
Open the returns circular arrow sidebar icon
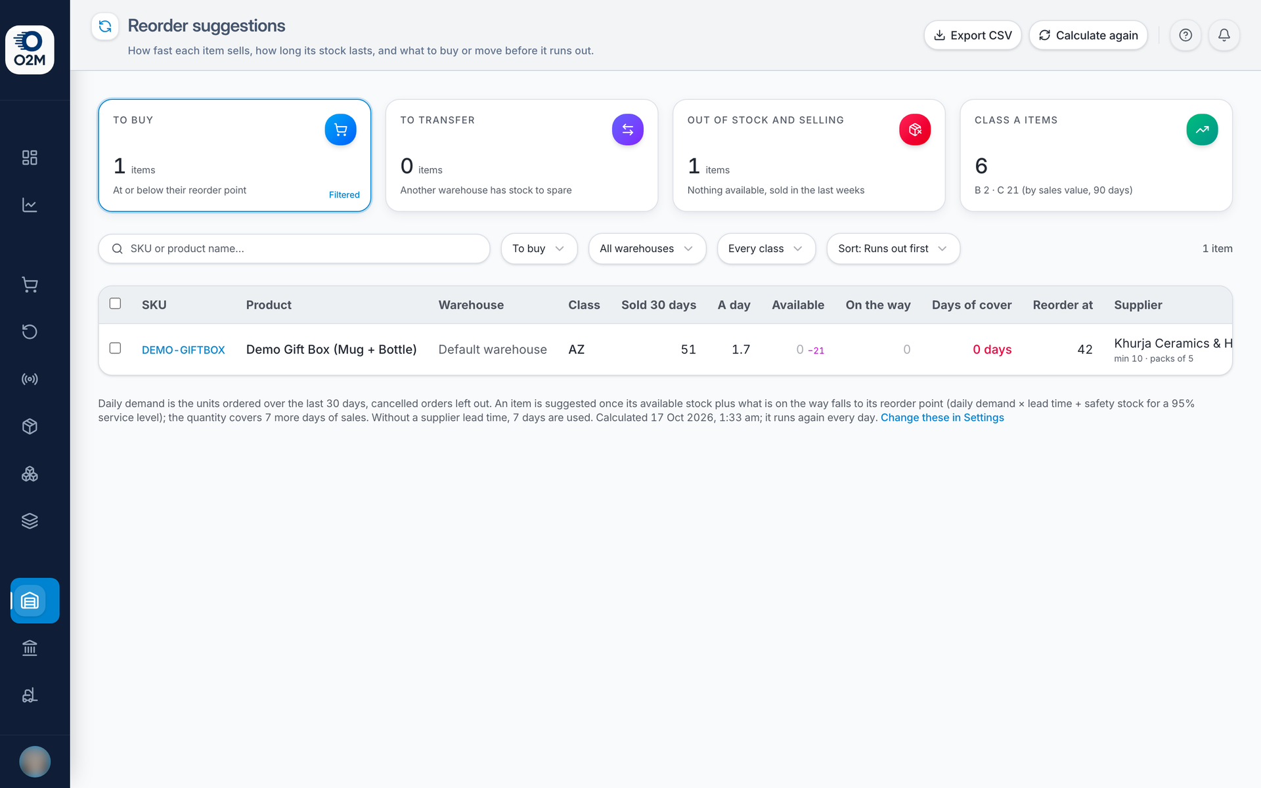tap(30, 332)
